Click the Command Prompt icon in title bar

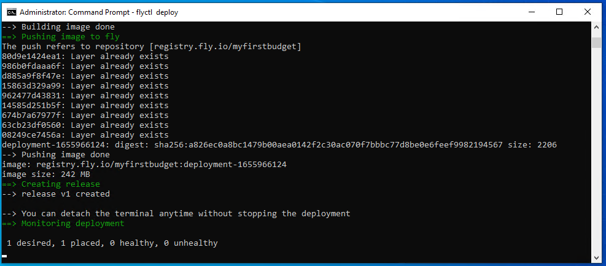10,11
